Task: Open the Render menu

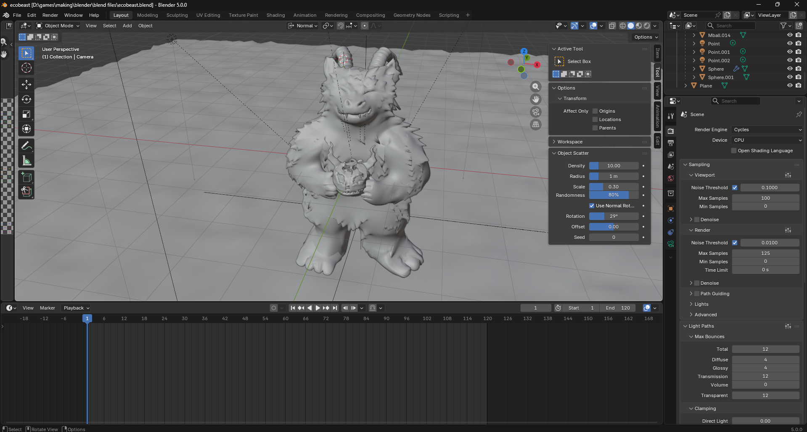Action: click(50, 15)
